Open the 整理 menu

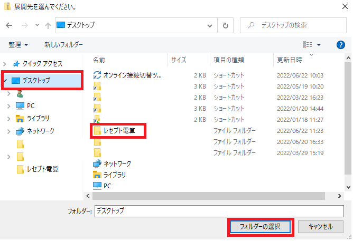click(x=18, y=44)
